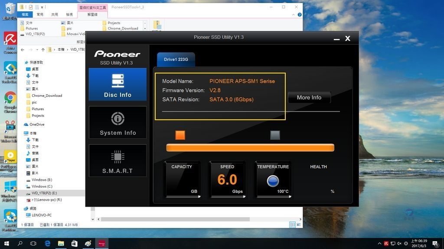Open the Avira Connect desktop shortcut

point(10,42)
